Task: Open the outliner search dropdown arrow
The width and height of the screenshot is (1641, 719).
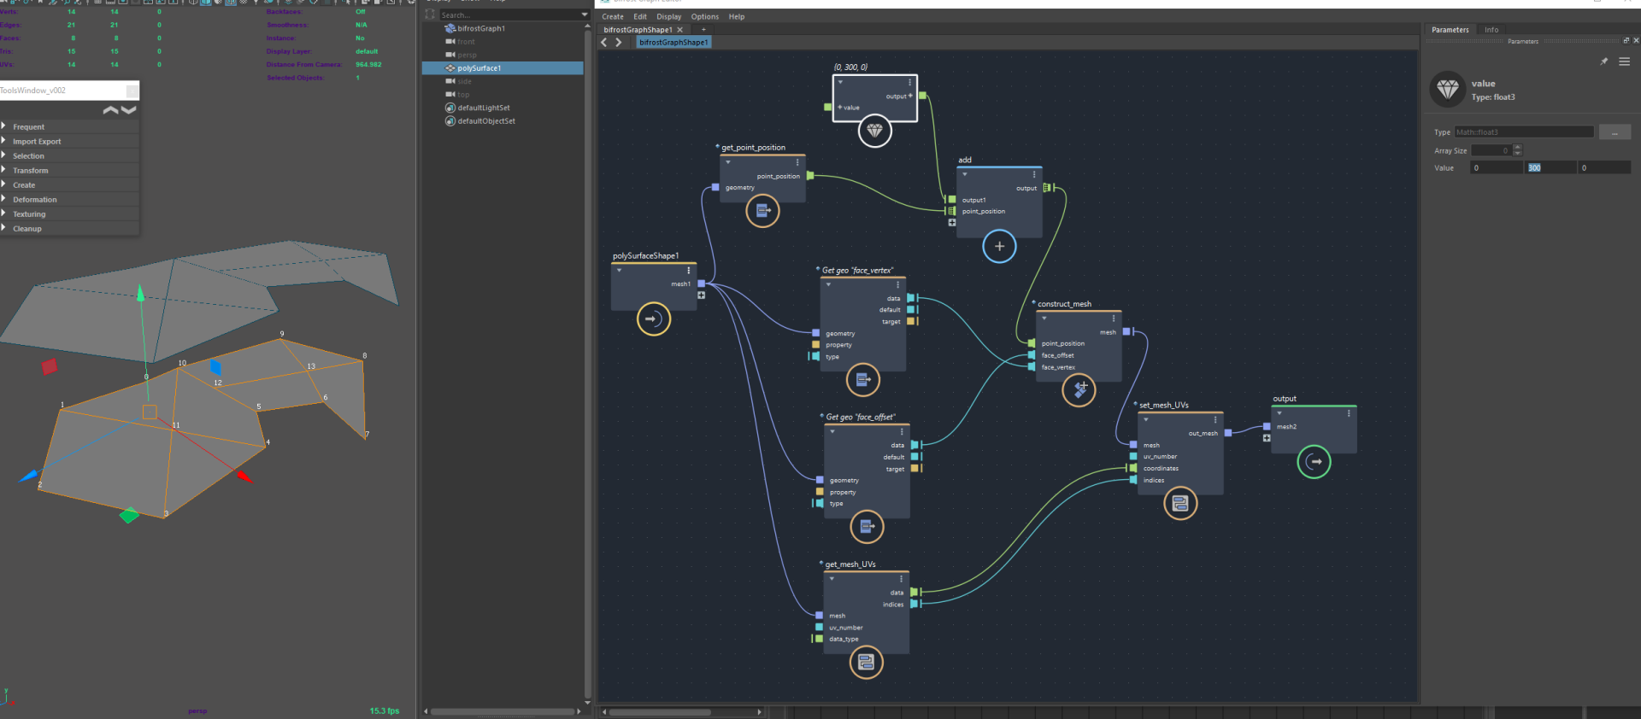Action: click(x=585, y=15)
